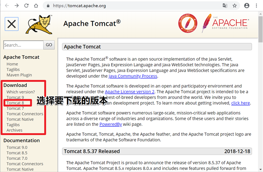
Task: Click the address bar URL tomcat.apache.org
Action: tap(79, 6)
